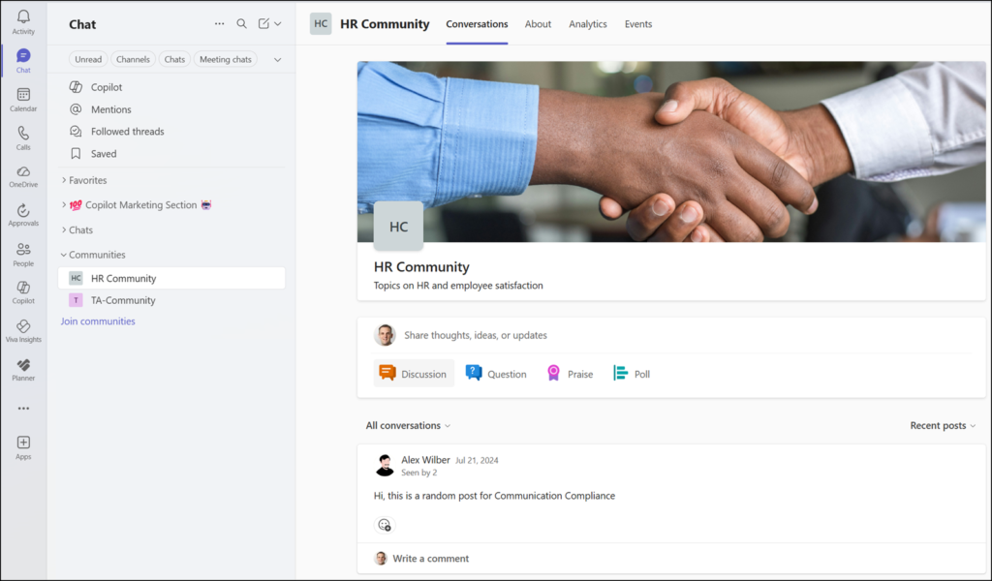Toggle the Channels filter pill
The height and width of the screenshot is (581, 992).
tap(133, 58)
